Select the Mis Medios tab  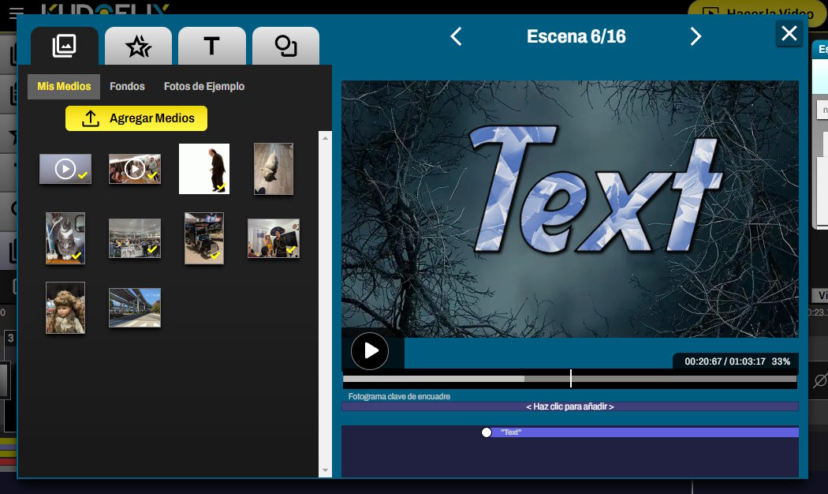(x=64, y=86)
